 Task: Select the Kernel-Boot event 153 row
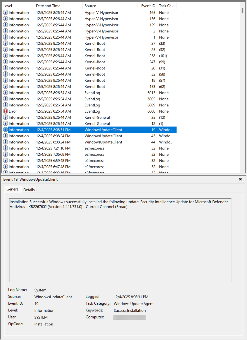click(78, 86)
